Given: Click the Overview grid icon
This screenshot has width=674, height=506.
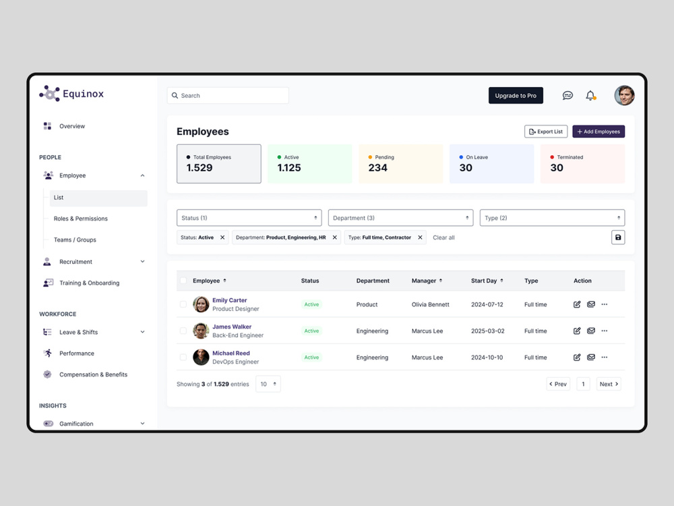Looking at the screenshot, I should (47, 125).
